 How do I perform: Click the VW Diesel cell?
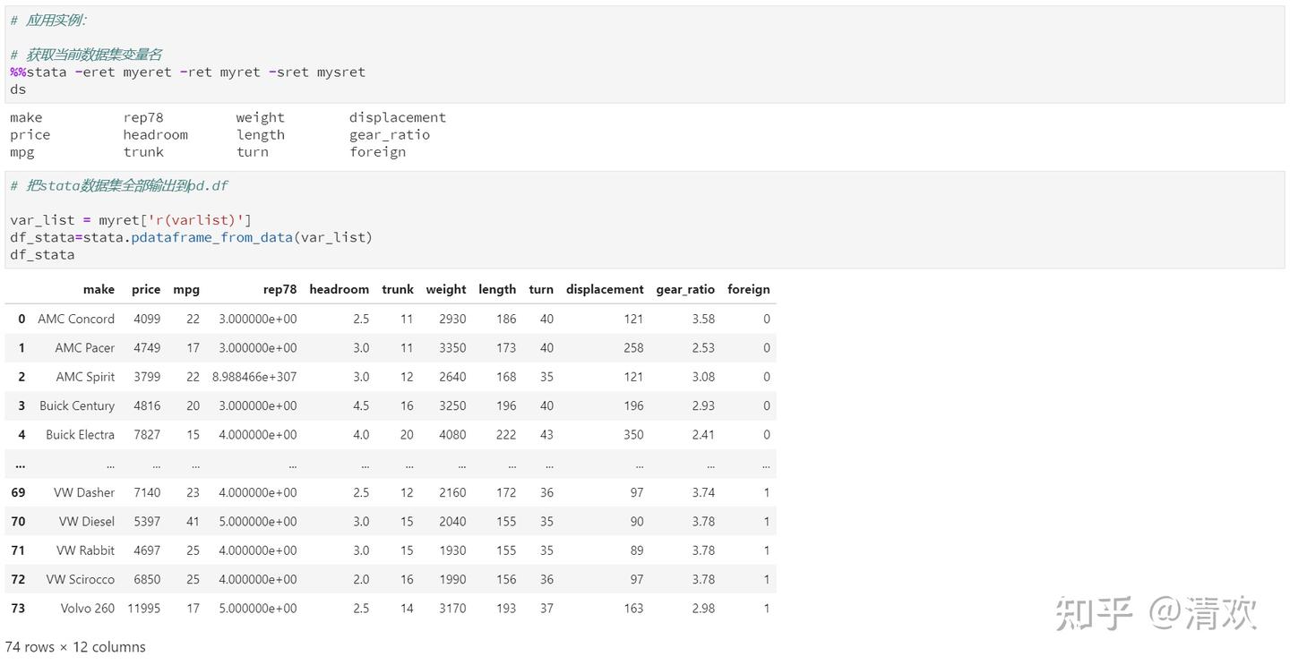click(87, 522)
